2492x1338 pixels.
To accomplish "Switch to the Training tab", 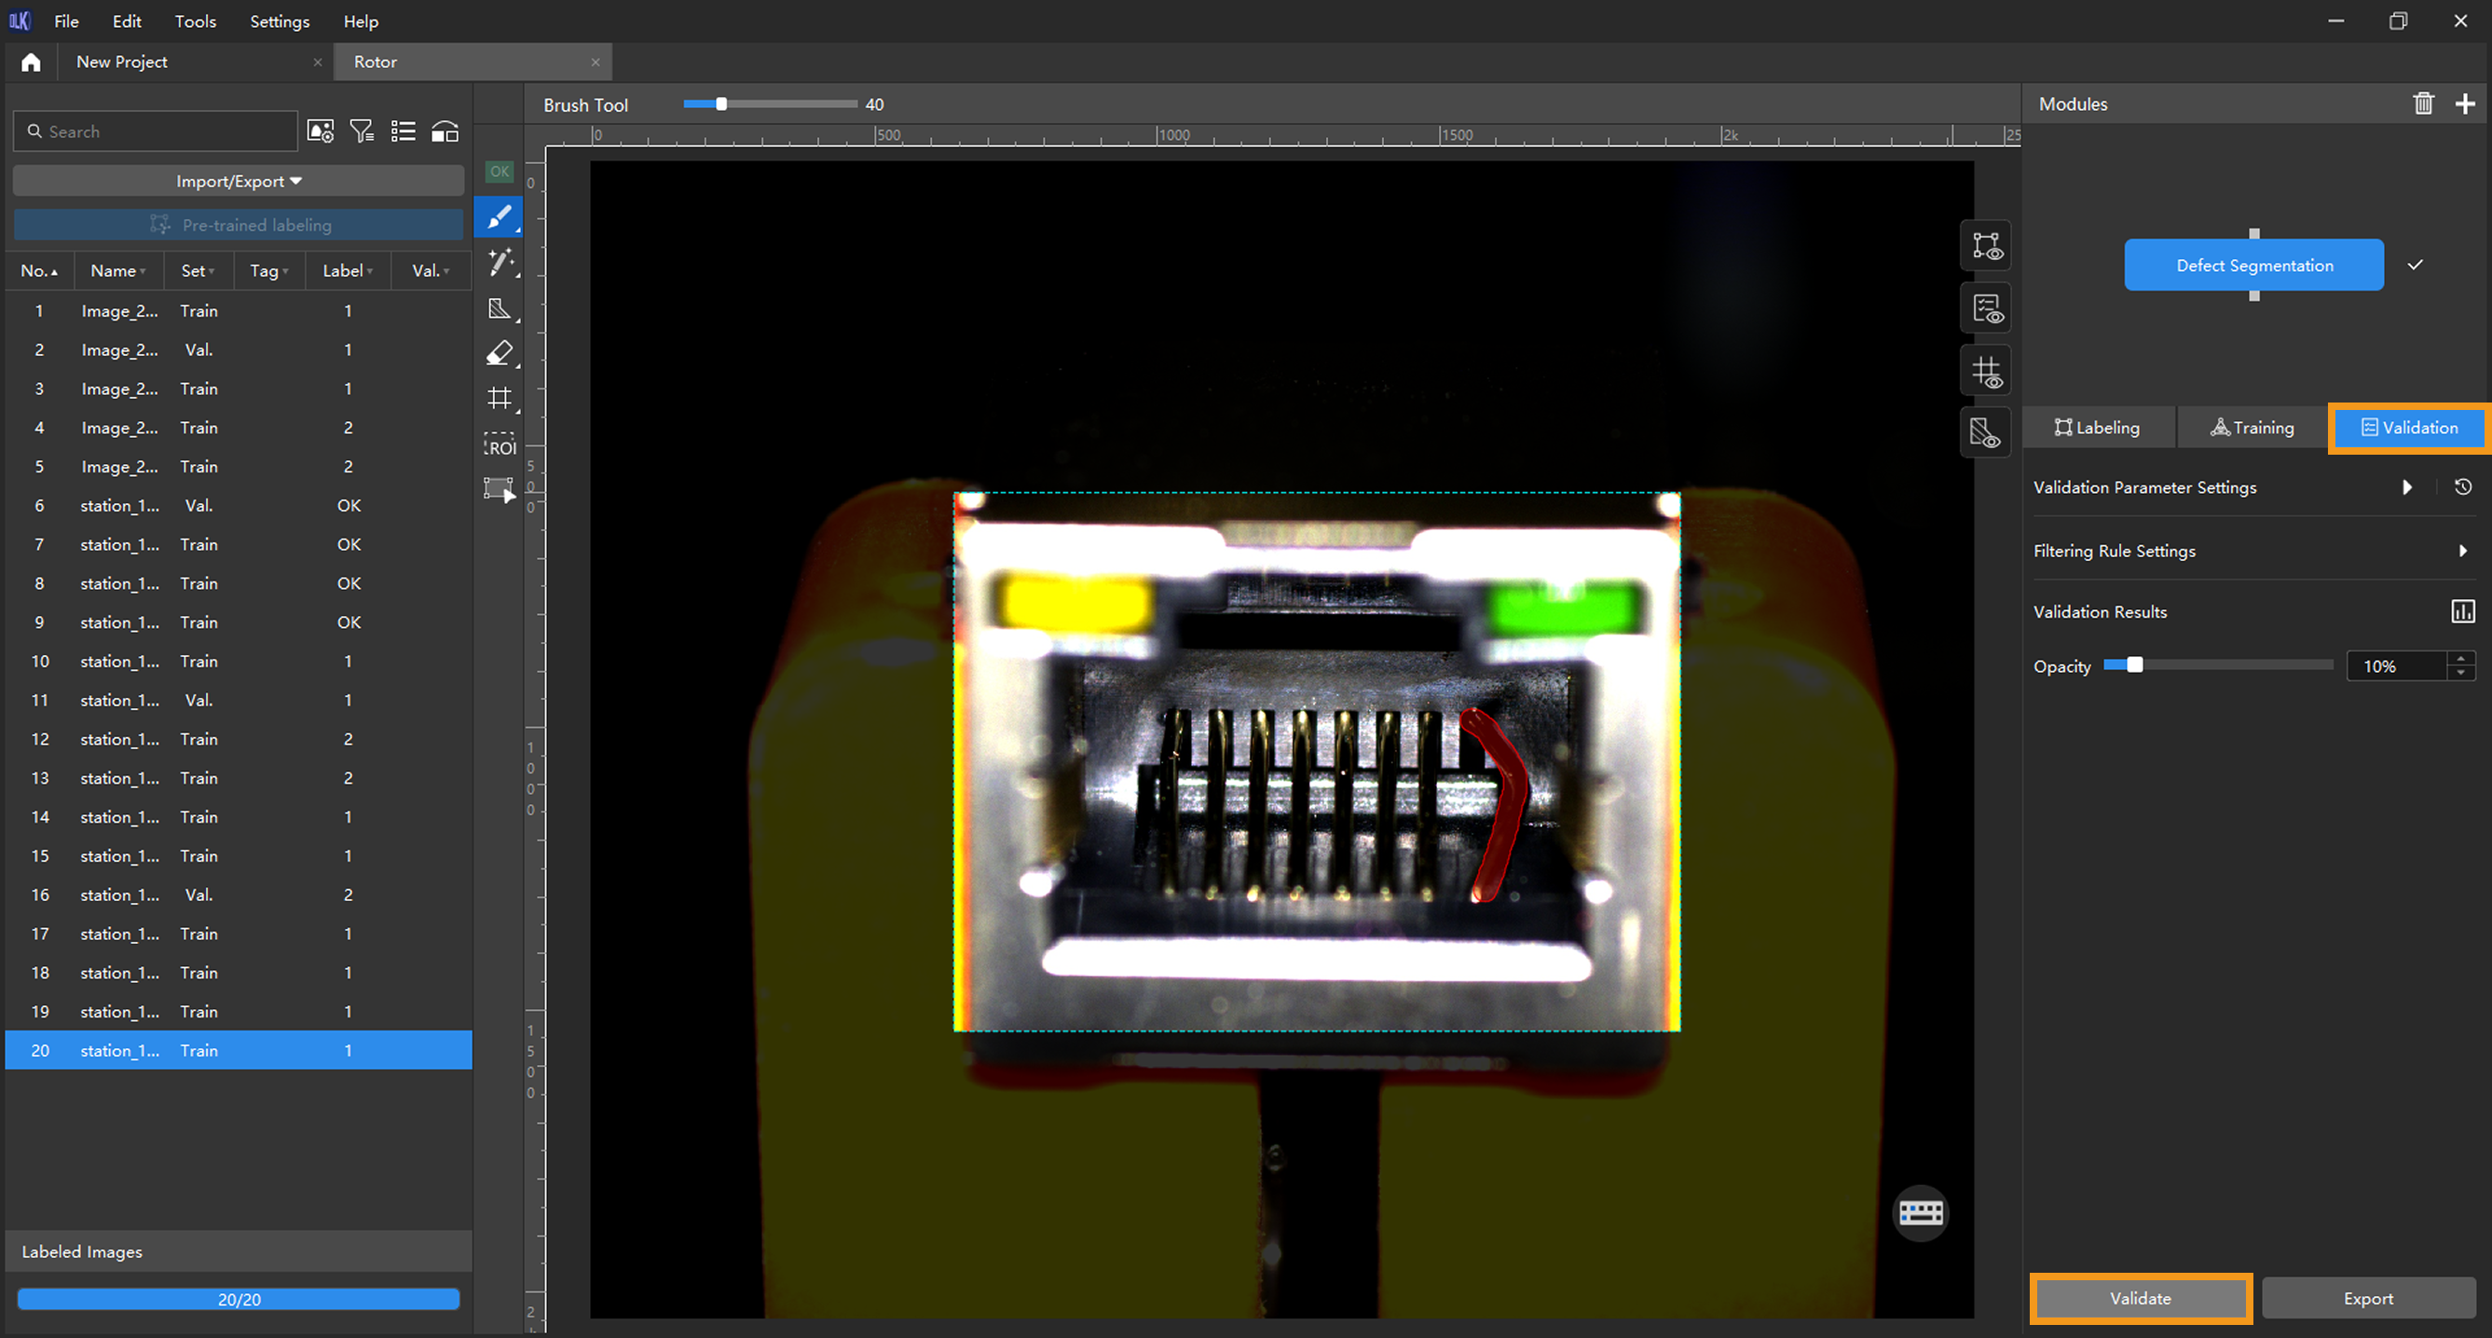I will pyautogui.click(x=2252, y=428).
